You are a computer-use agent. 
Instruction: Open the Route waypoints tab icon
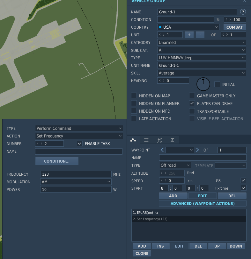tap(133, 140)
